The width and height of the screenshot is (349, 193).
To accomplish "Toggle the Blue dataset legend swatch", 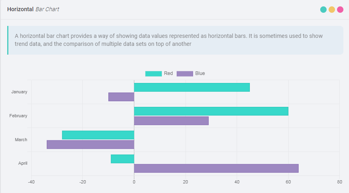I will (x=185, y=73).
